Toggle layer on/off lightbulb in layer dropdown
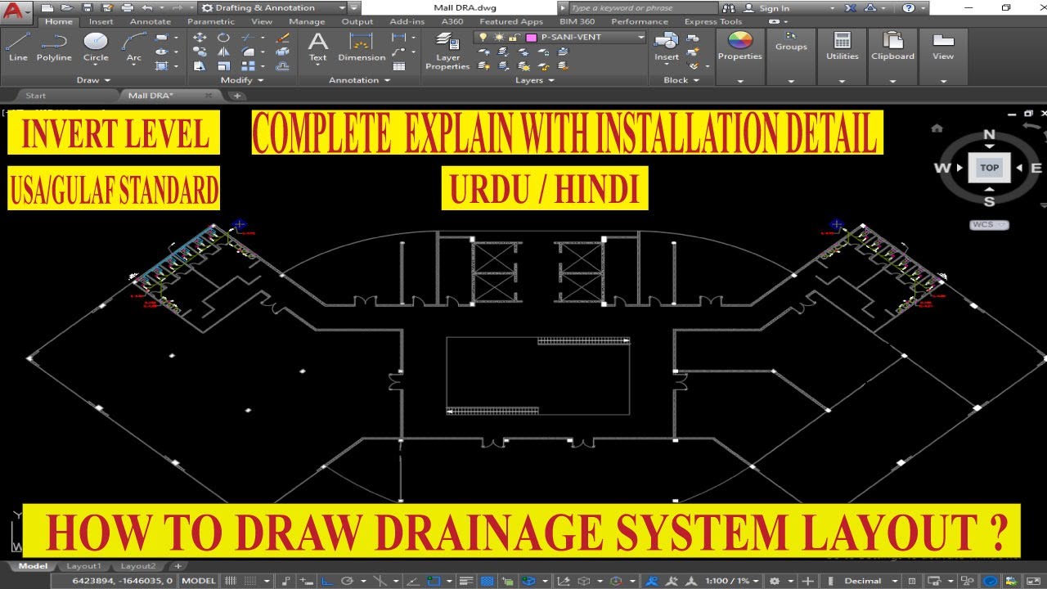The width and height of the screenshot is (1047, 589). click(483, 38)
